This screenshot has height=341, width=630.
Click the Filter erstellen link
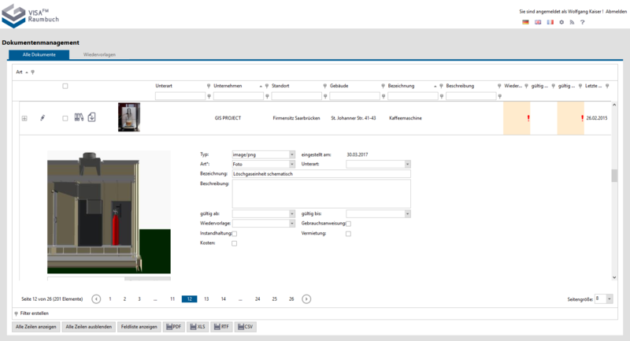point(35,313)
